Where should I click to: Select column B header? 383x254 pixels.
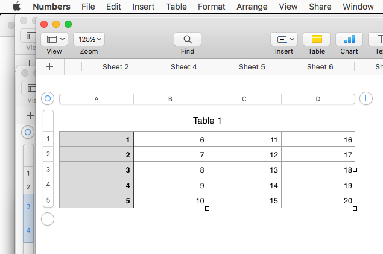tap(170, 99)
